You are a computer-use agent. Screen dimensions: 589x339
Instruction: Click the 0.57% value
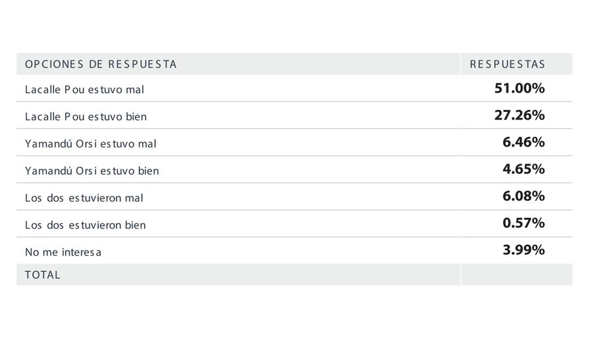click(524, 224)
